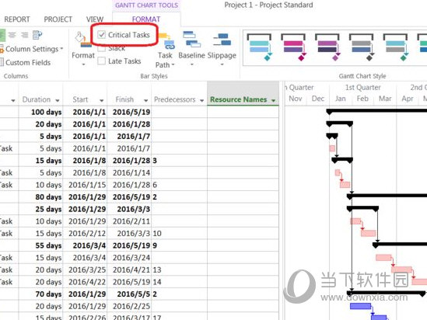This screenshot has height=320, width=427.
Task: Click the 80 days duration cell
Action: pyautogui.click(x=41, y=197)
